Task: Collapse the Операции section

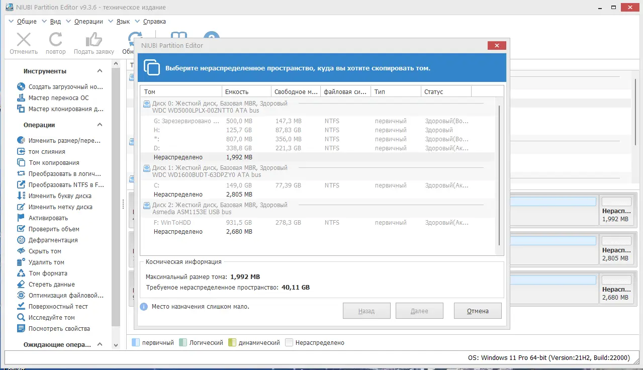Action: tap(100, 125)
